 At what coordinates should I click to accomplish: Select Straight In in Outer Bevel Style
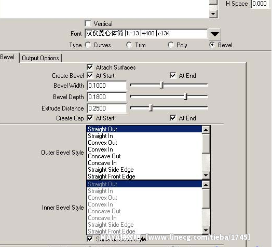coord(144,136)
